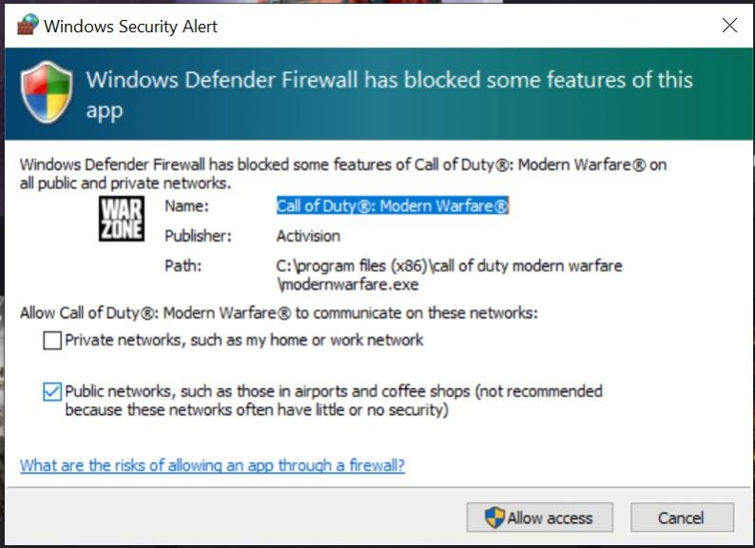The image size is (755, 548).
Task: Open the firewall risks help link
Action: coord(212,465)
